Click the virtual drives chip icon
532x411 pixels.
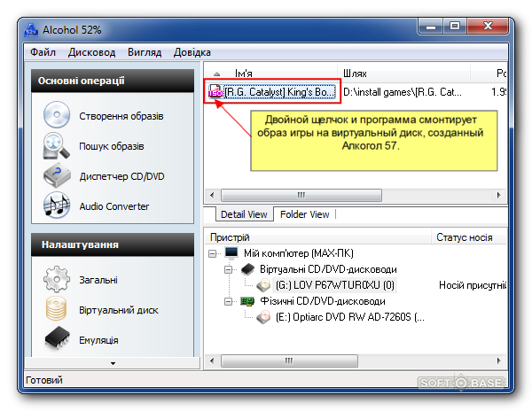(x=247, y=269)
